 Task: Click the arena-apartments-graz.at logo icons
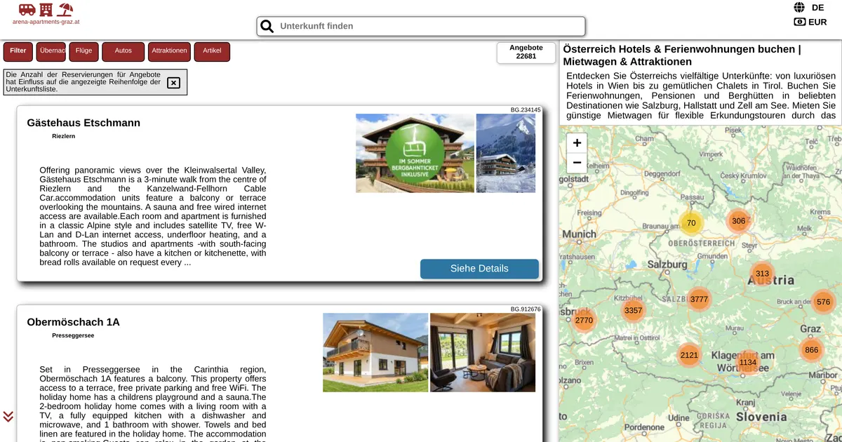pyautogui.click(x=46, y=10)
